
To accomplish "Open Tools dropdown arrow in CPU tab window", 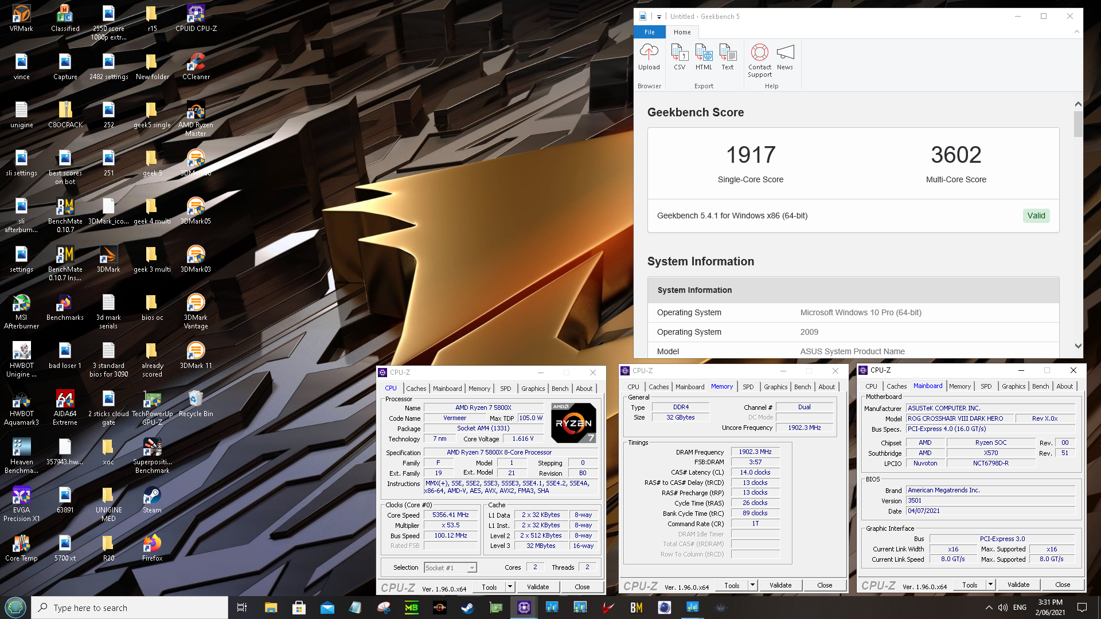I will (x=510, y=587).
